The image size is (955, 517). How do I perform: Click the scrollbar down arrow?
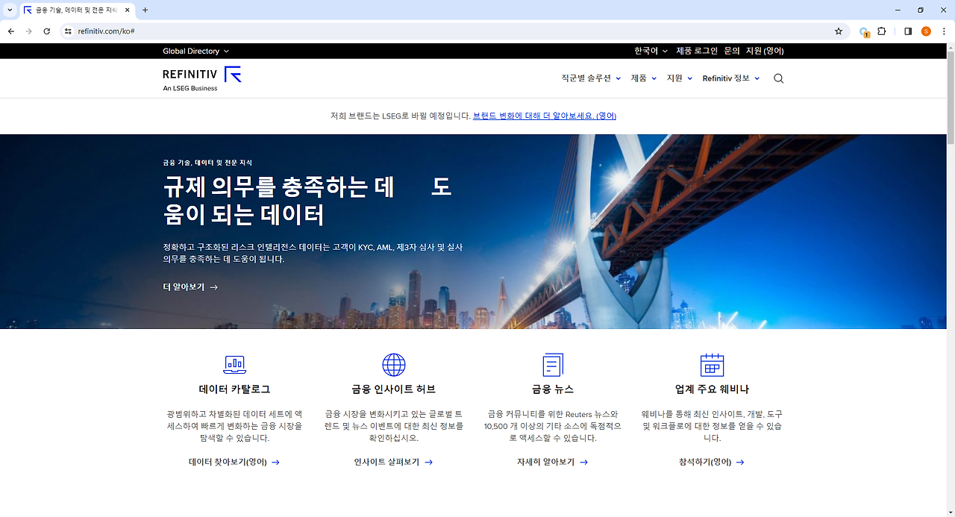click(x=951, y=512)
